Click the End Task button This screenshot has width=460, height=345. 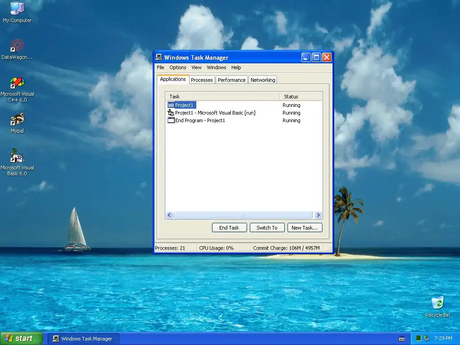click(230, 228)
